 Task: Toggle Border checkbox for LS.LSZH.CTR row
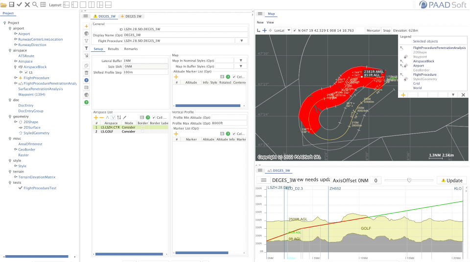[x=142, y=127]
